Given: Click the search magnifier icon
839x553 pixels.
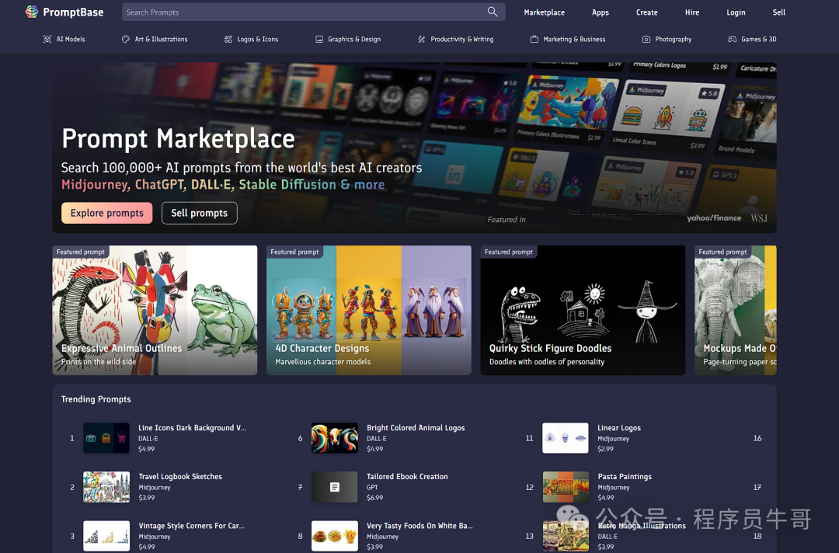Looking at the screenshot, I should (x=493, y=12).
